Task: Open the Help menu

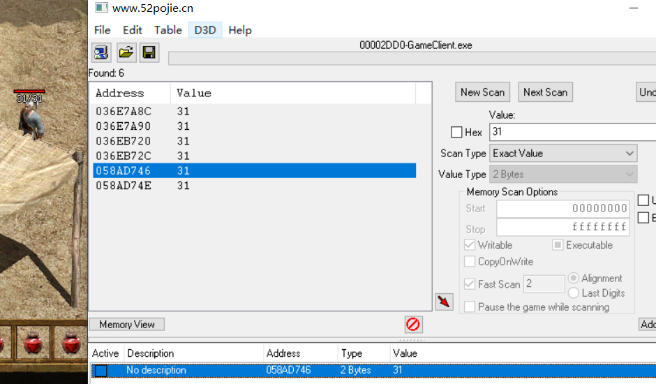Action: click(x=240, y=30)
